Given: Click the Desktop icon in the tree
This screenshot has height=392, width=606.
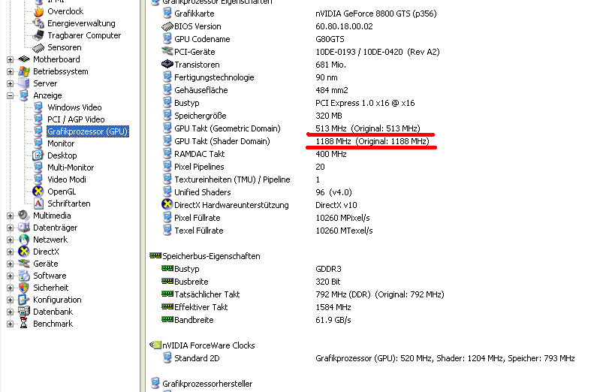Looking at the screenshot, I should (38, 155).
